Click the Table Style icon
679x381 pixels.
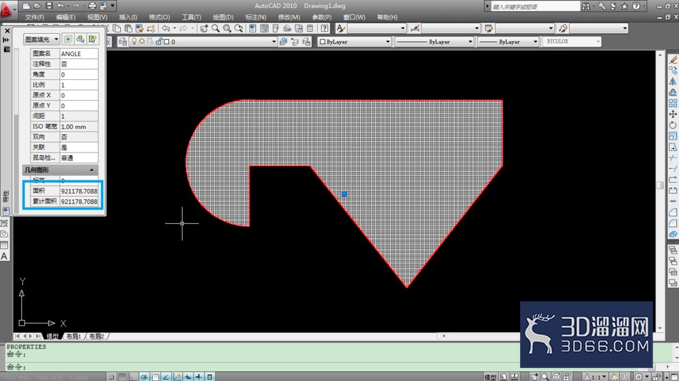[489, 28]
